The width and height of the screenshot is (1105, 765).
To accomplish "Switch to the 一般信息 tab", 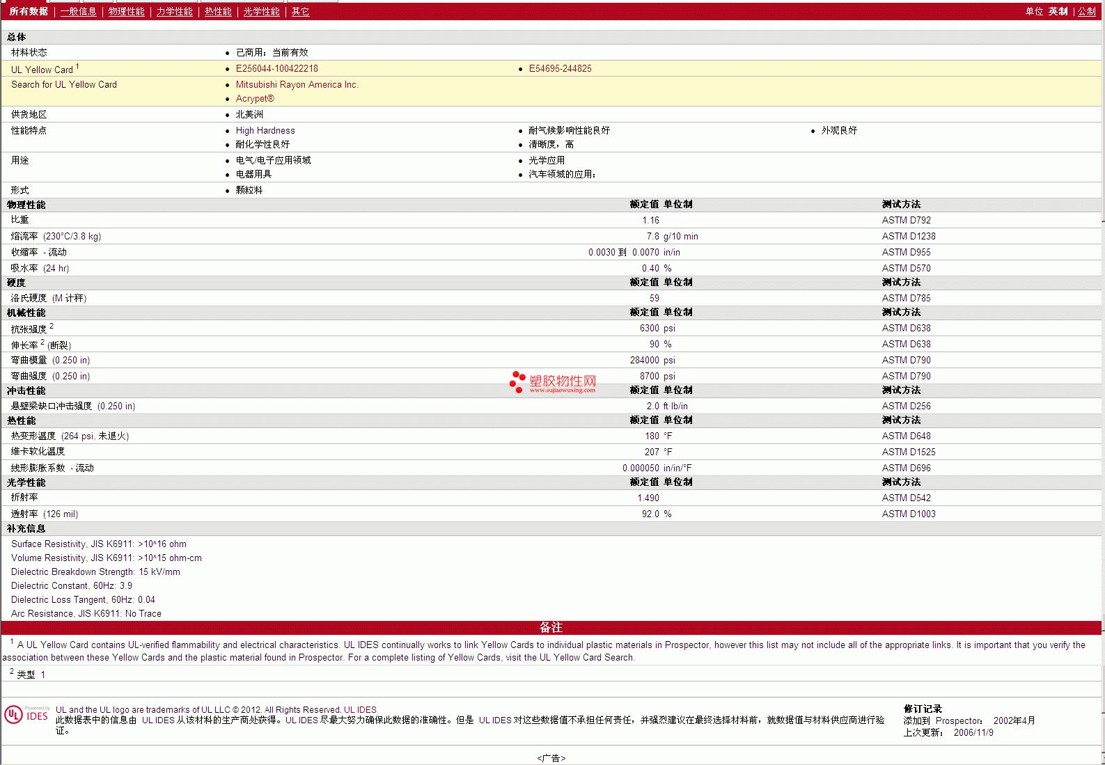I will (79, 12).
